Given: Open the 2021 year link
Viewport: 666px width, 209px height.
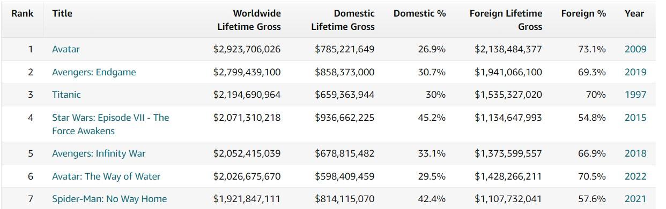Looking at the screenshot, I should point(635,199).
